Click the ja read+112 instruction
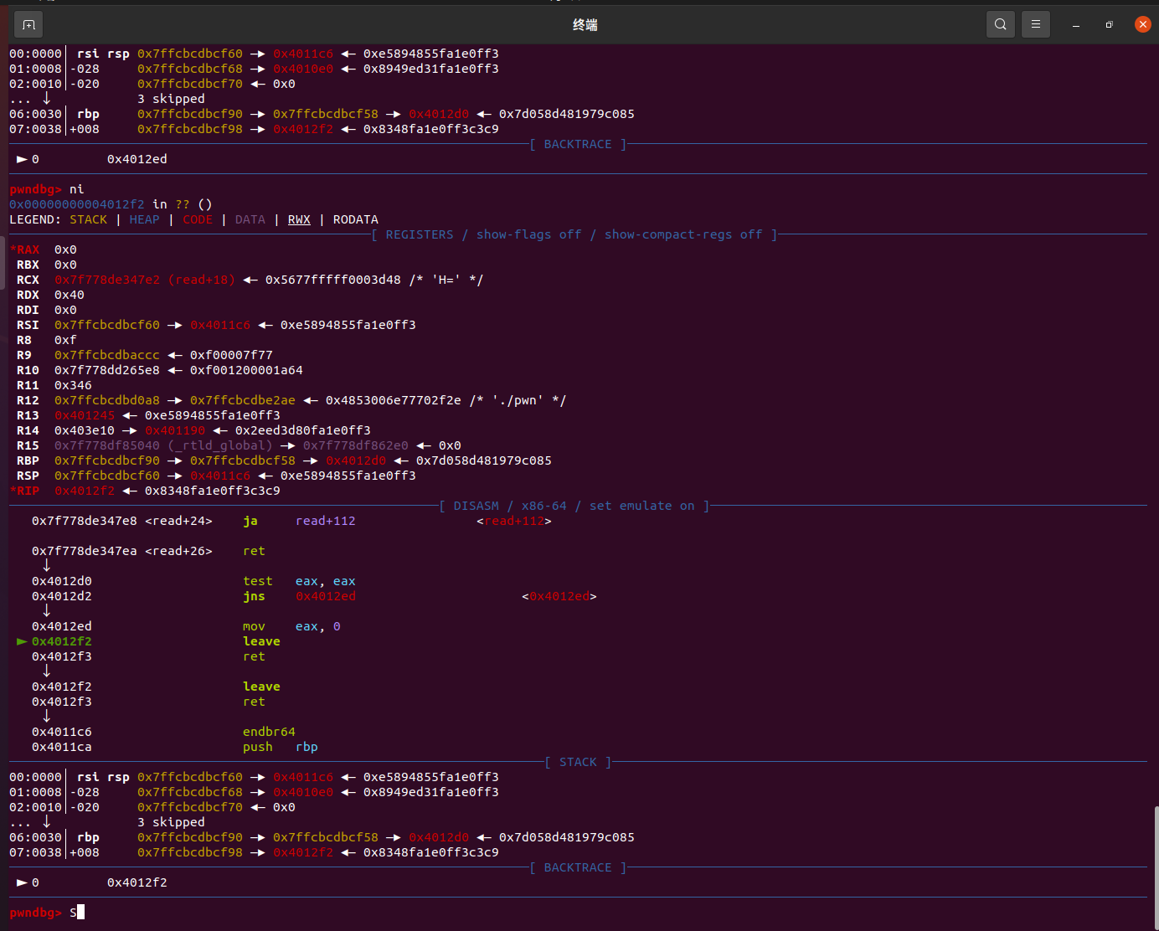This screenshot has width=1159, height=931. [299, 521]
